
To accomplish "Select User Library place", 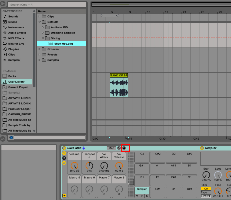I will (17, 82).
